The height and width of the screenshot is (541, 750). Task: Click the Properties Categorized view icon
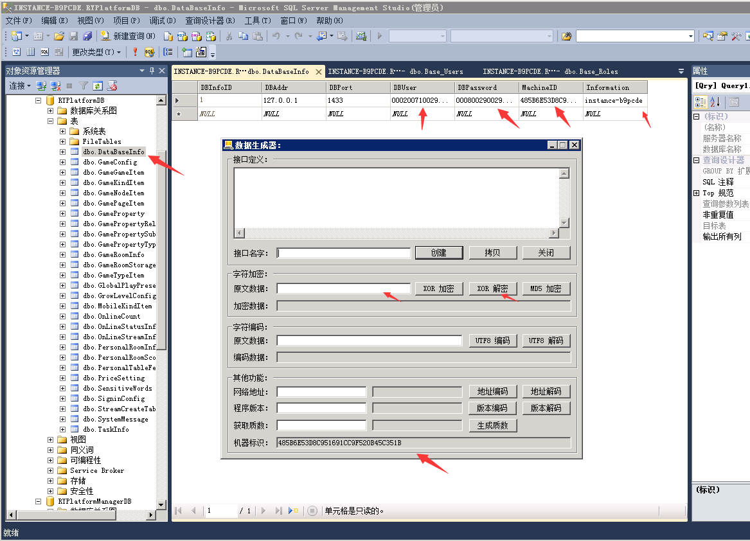701,102
